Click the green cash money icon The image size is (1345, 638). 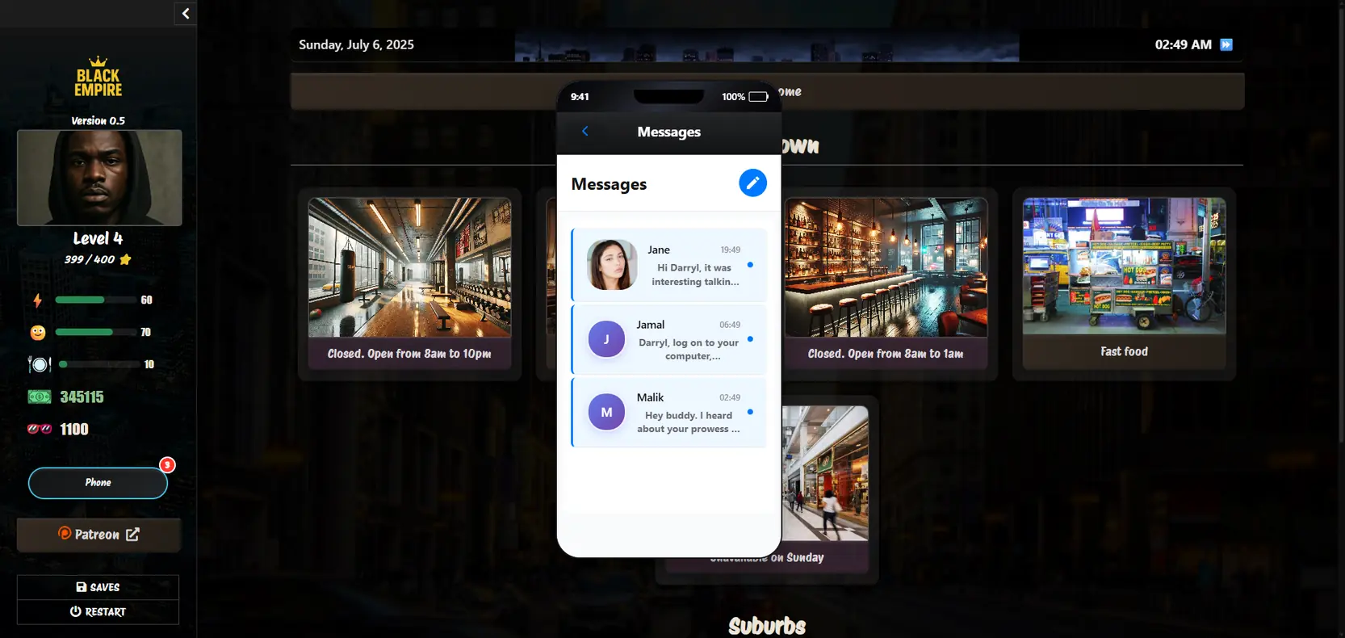click(40, 397)
